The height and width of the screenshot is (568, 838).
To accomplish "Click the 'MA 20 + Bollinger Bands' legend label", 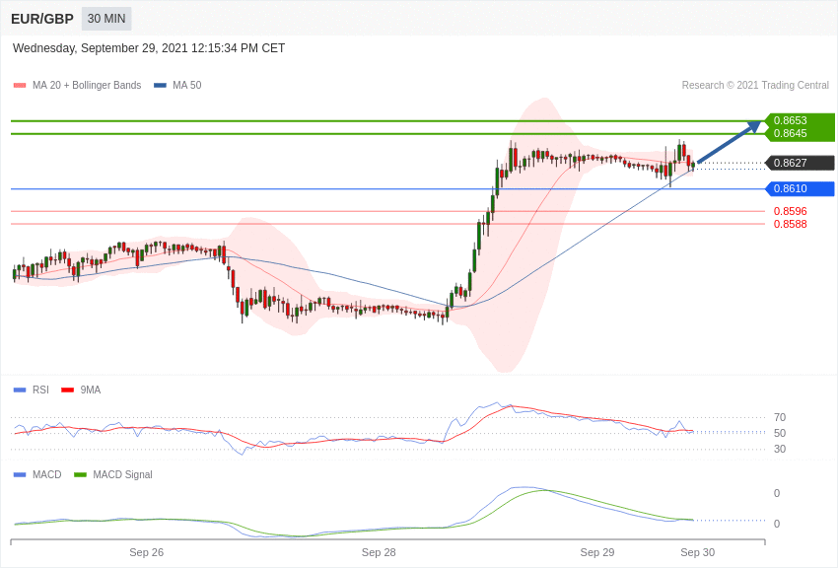I will (x=87, y=86).
